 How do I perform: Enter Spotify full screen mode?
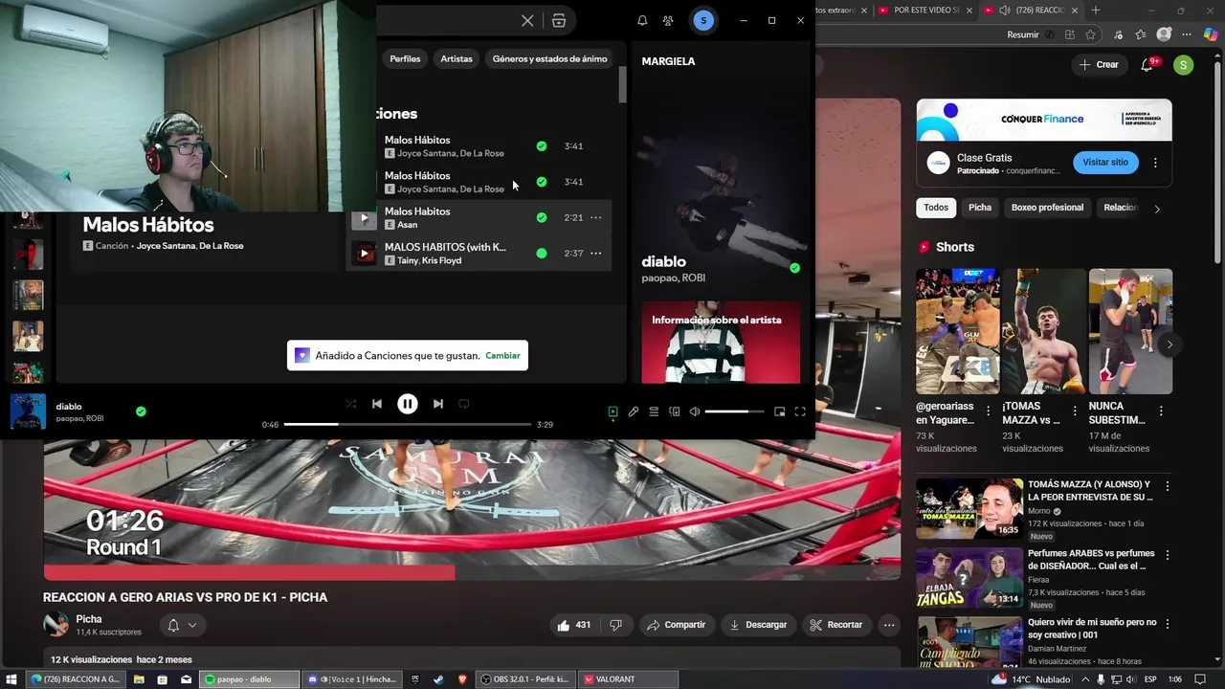[800, 411]
